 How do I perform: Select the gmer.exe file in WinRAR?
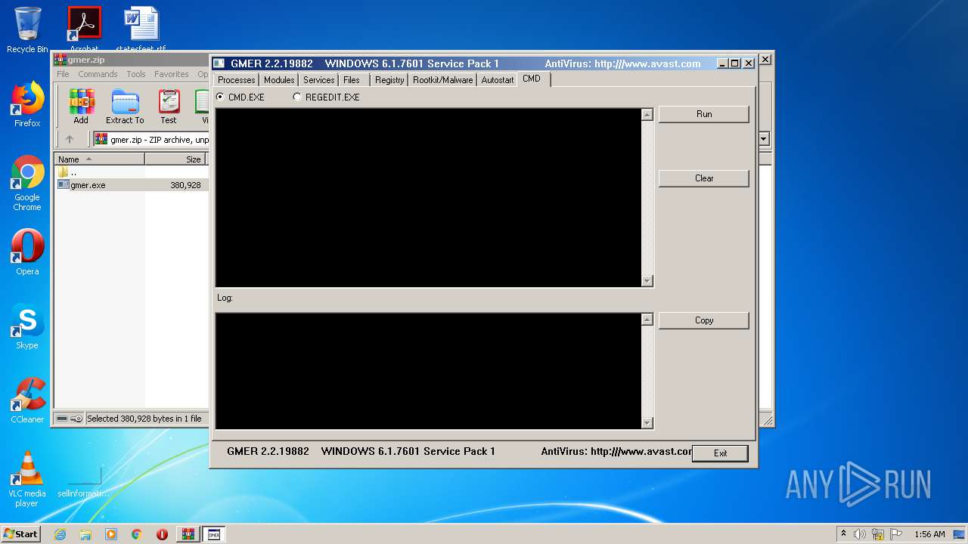pyautogui.click(x=88, y=185)
